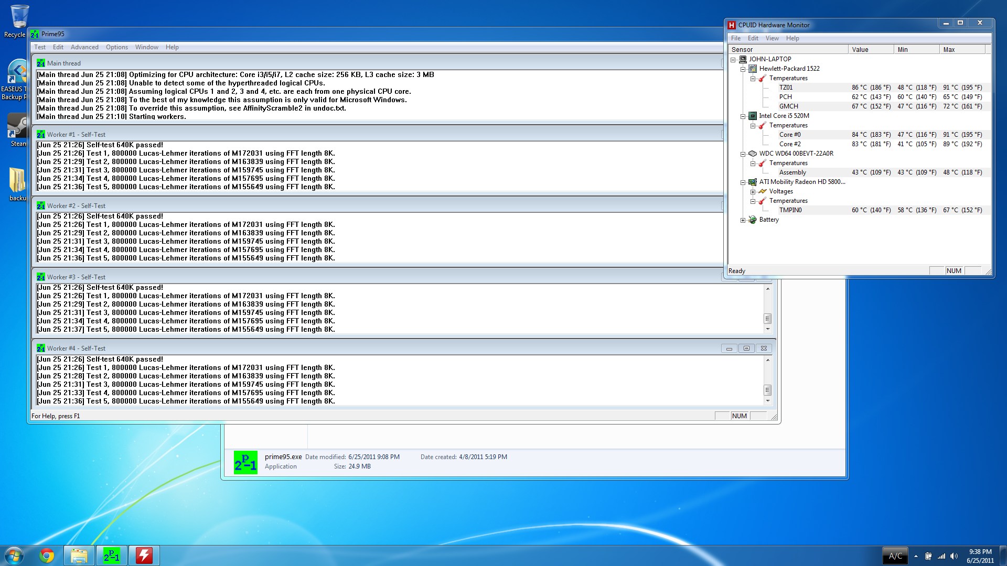Click the Sensor column header
The height and width of the screenshot is (566, 1007).
(788, 50)
